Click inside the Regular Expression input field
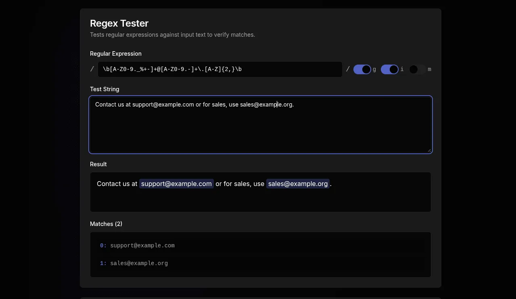Screen dimensions: 516x299 (220, 69)
